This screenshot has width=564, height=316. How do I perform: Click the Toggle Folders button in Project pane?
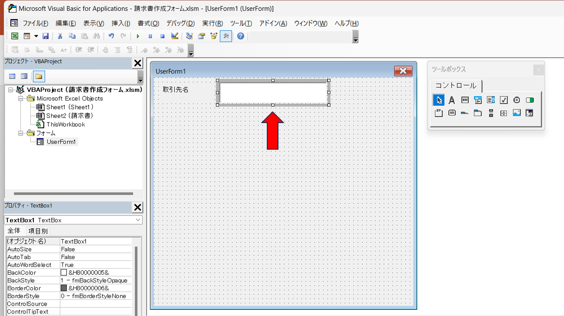[x=39, y=77]
